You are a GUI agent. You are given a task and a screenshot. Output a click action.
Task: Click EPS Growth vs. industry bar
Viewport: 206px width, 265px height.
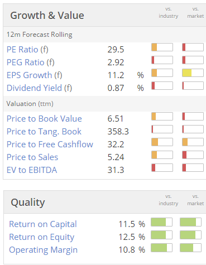(x=162, y=73)
